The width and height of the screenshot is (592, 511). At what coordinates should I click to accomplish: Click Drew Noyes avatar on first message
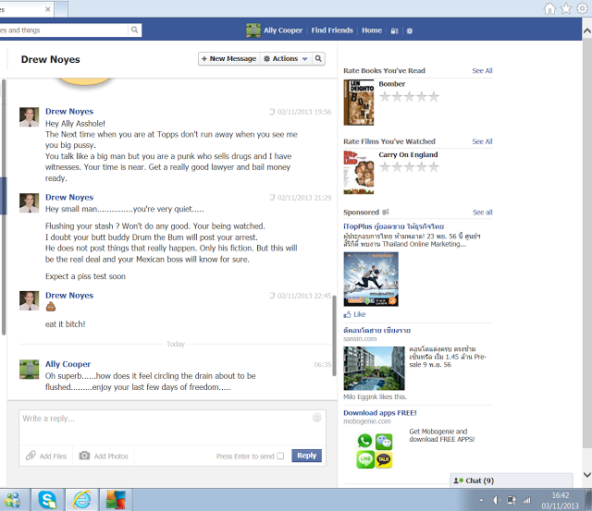click(x=29, y=117)
